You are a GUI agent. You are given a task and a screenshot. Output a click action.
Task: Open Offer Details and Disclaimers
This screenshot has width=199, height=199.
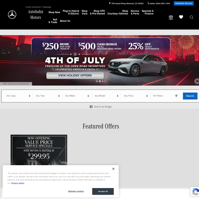[x=16, y=84]
